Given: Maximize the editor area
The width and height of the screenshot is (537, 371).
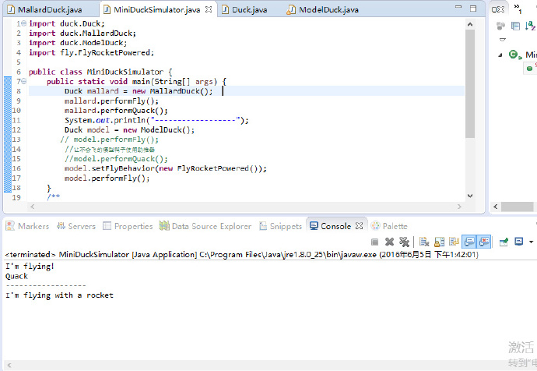Looking at the screenshot, I should point(473,9).
